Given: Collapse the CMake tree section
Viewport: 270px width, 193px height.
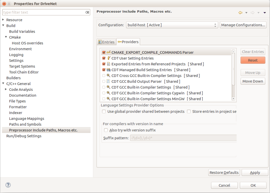Looking at the screenshot, I should tap(6, 37).
